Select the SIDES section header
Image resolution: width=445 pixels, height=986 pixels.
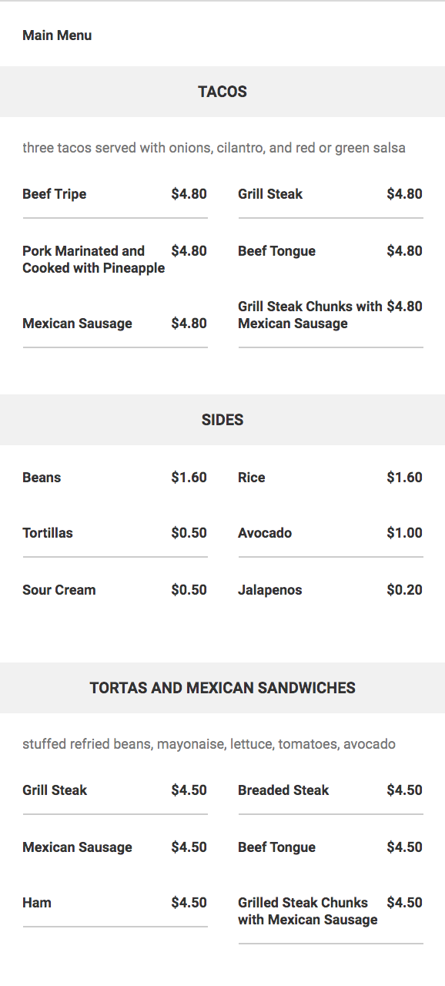tap(222, 420)
